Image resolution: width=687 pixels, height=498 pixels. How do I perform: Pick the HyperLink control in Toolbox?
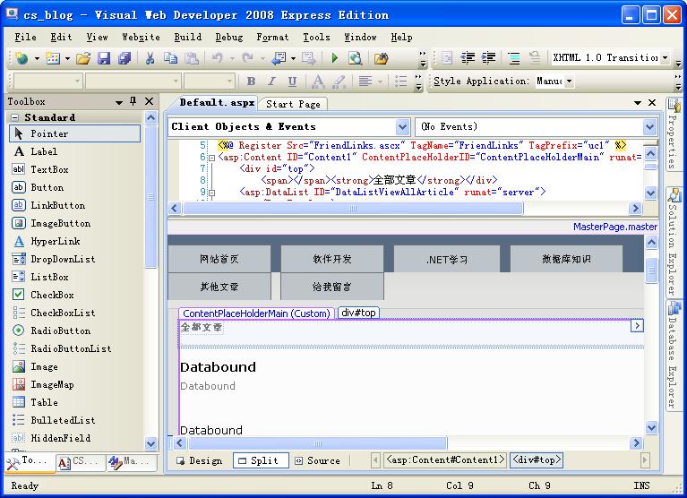tap(55, 241)
